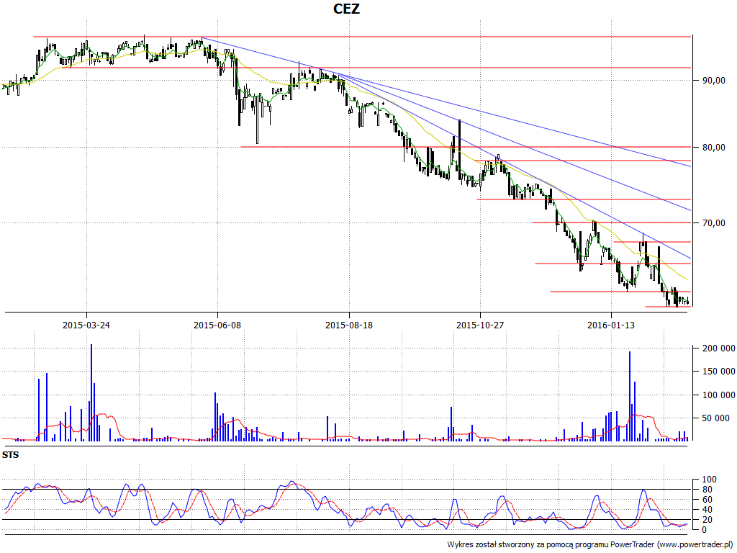This screenshot has width=737, height=553.
Task: Click the 150 000 volume axis label
Action: [x=718, y=372]
